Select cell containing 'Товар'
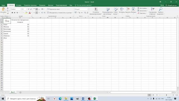Image resolution: width=179 pixels, height=101 pixels. (7, 21)
